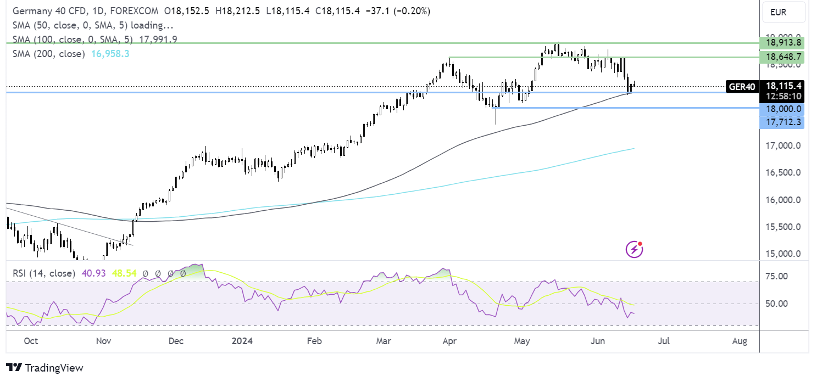Click the Nov label on time axis

[x=104, y=341]
